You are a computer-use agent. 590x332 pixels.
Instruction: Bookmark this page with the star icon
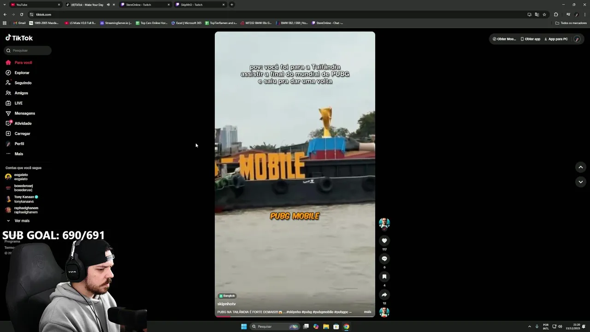[x=544, y=14]
